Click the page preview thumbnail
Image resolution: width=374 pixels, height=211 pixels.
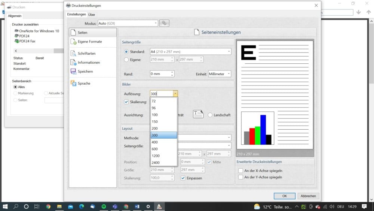click(x=275, y=95)
